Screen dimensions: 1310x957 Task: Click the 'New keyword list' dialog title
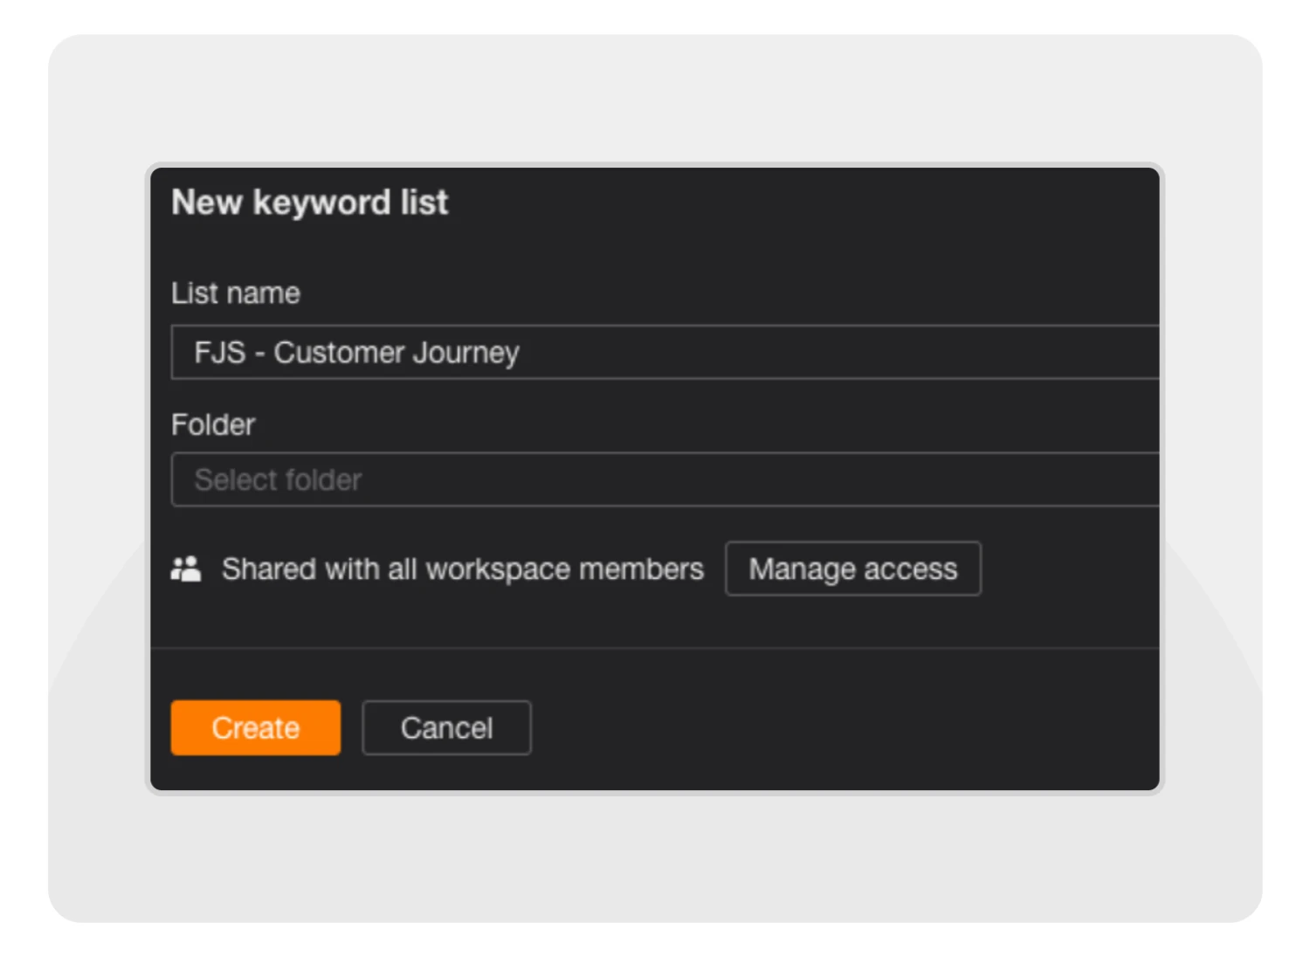pos(309,203)
